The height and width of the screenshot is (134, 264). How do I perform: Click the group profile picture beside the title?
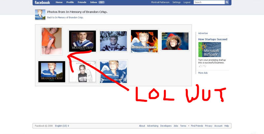coord(40,14)
